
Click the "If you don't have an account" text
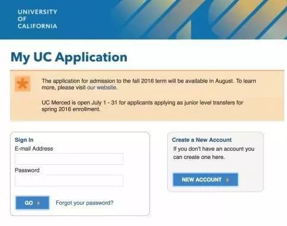[213, 153]
